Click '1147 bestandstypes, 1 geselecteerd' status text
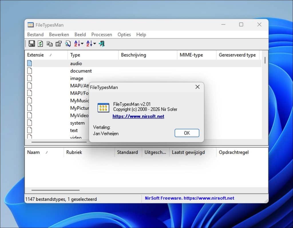 pos(61,199)
